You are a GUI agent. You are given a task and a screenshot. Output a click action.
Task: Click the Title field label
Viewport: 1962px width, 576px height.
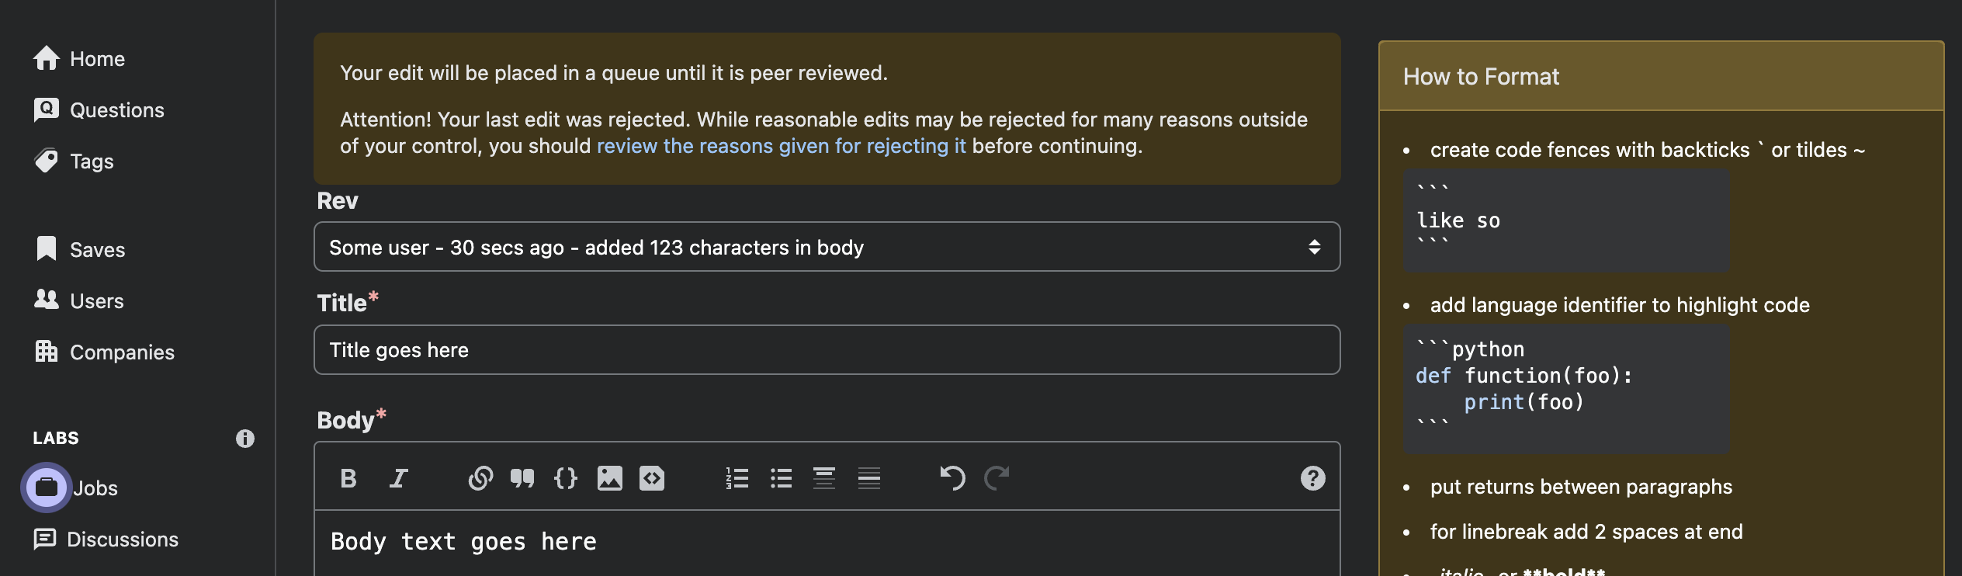pyautogui.click(x=341, y=303)
